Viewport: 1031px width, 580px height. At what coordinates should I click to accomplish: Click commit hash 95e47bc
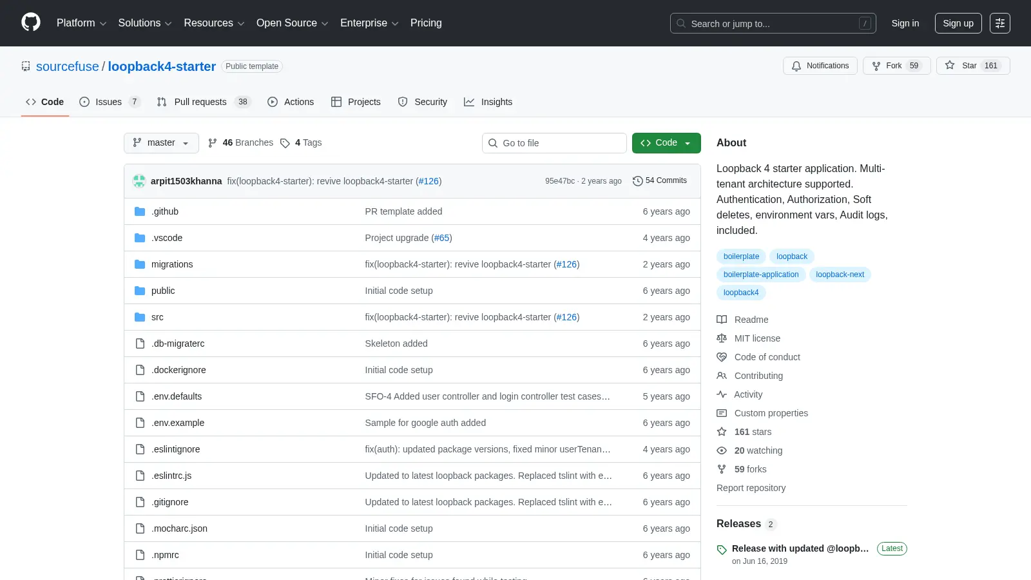pyautogui.click(x=560, y=181)
